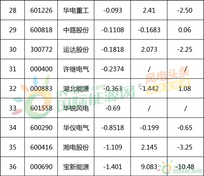The height and width of the screenshot is (176, 204).
Task: Select company name 华电重工
Action: click(76, 11)
